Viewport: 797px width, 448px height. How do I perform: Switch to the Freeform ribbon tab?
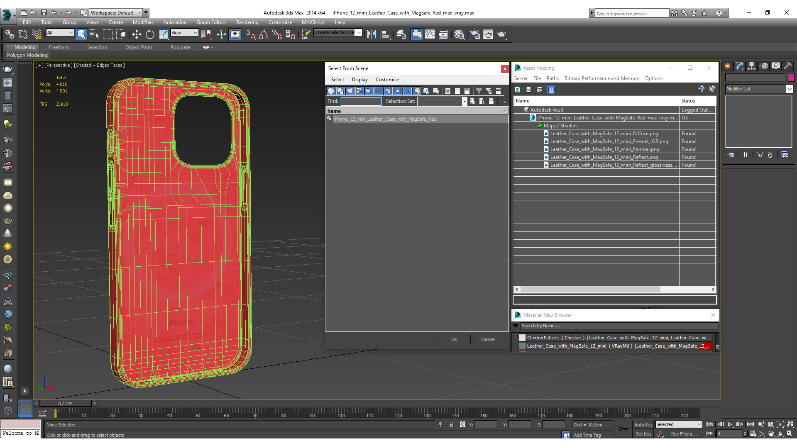click(59, 47)
